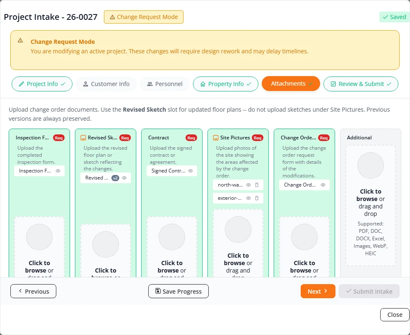Click the Req badge on Change Order card

[324, 138]
